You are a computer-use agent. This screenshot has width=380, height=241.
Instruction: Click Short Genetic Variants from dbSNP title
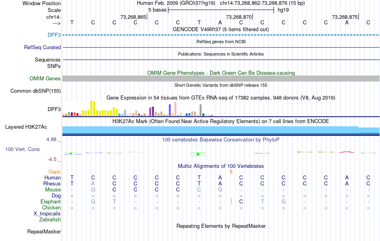click(x=221, y=85)
